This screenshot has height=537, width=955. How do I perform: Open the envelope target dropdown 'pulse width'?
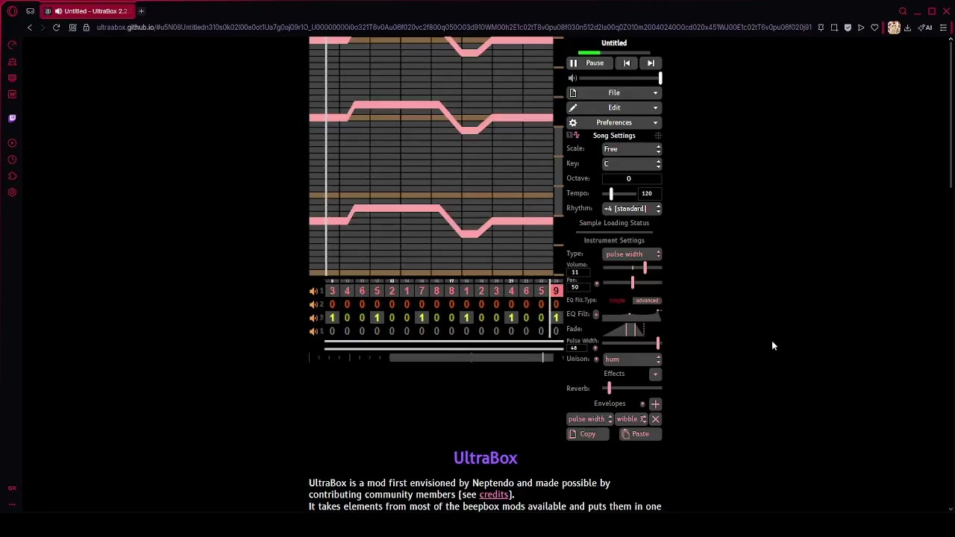click(590, 419)
